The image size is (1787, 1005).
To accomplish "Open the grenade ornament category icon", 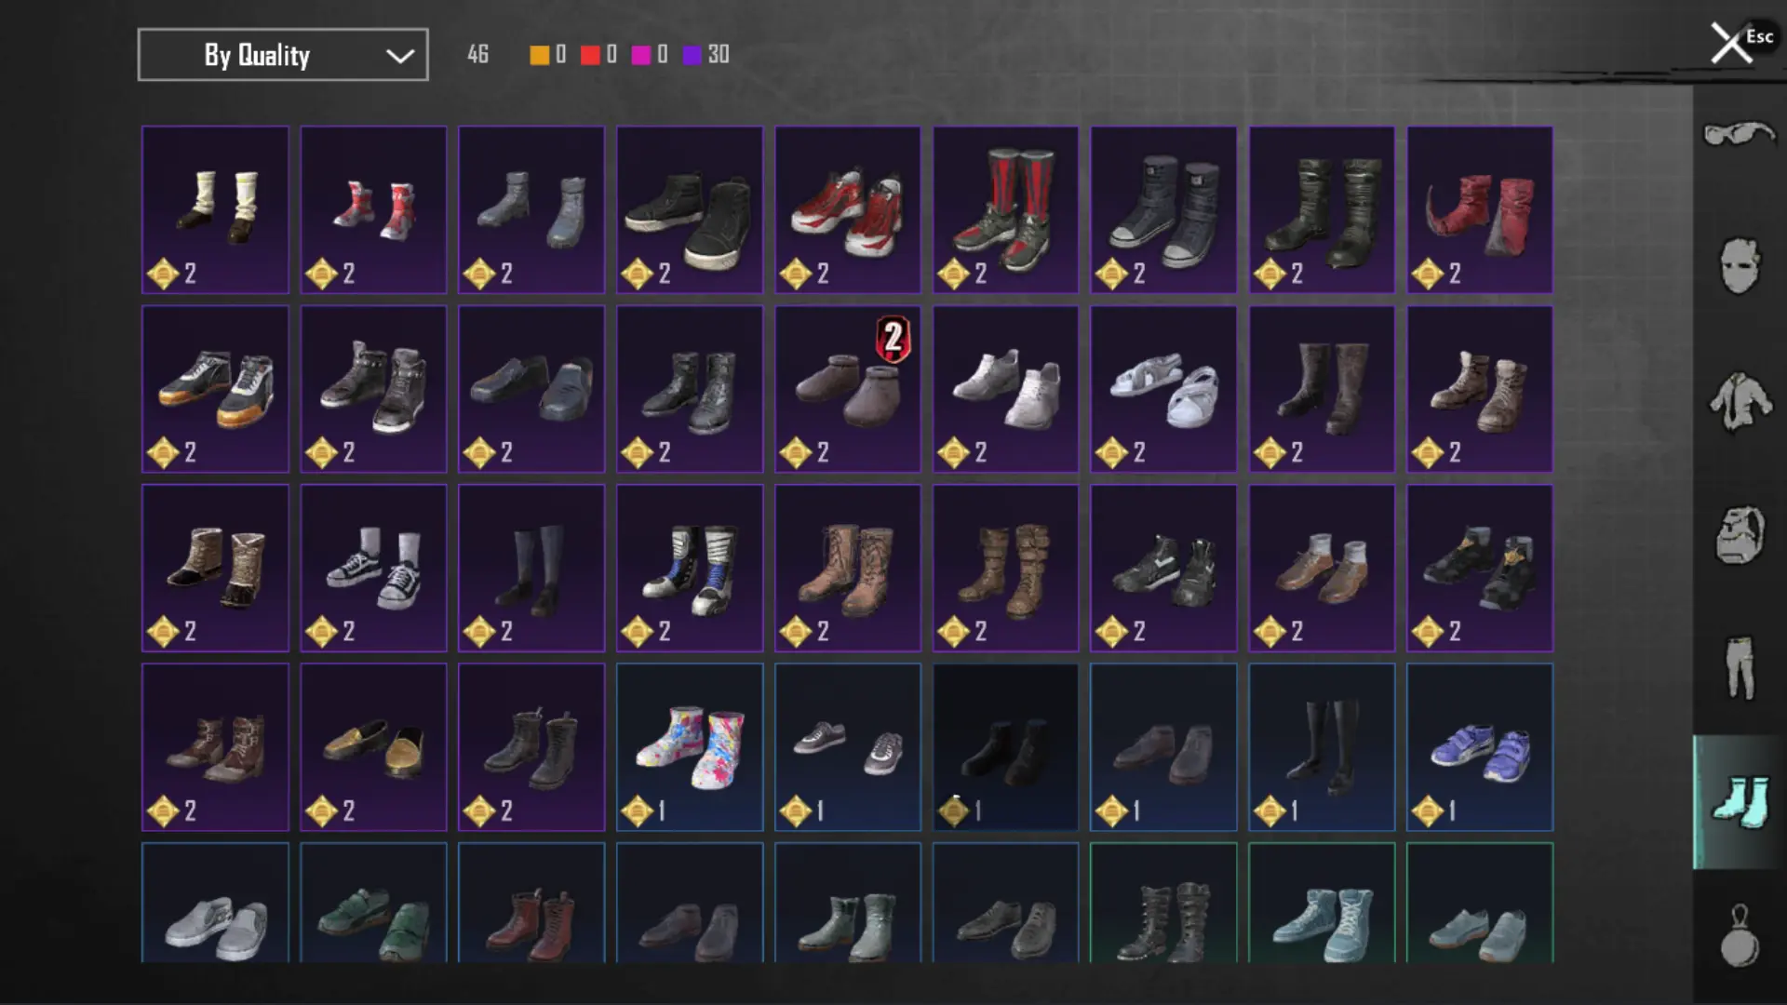I will click(x=1739, y=936).
